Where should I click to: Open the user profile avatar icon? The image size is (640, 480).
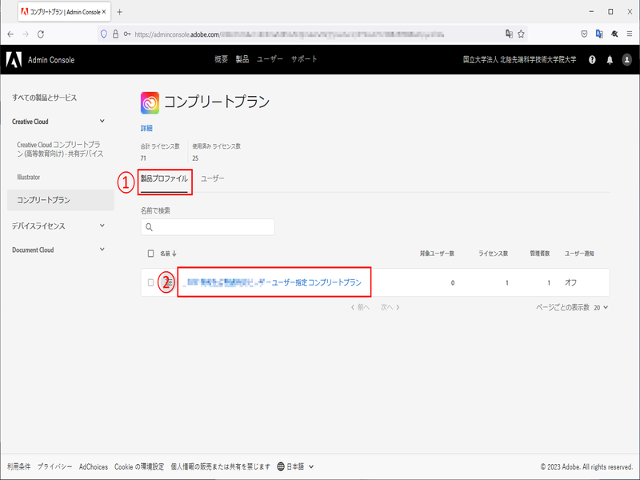627,60
